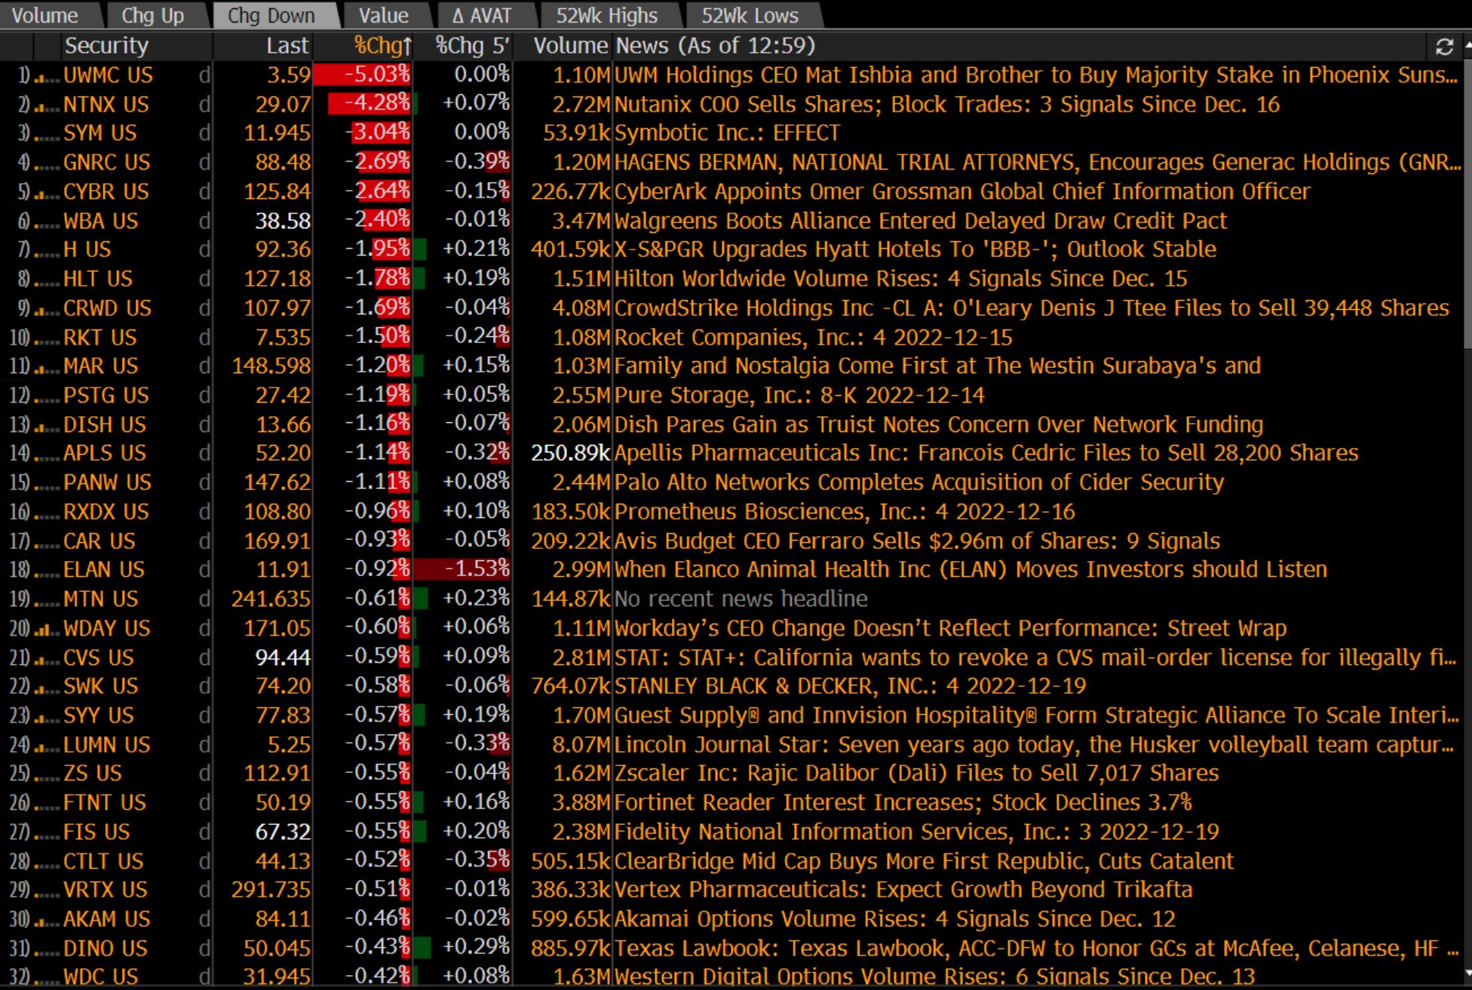
Task: Sort by the Last column header
Action: pos(287,46)
